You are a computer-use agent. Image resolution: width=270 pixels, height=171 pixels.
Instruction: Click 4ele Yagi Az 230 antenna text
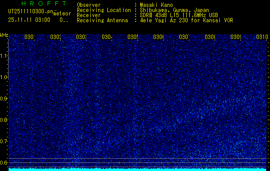click(x=186, y=21)
